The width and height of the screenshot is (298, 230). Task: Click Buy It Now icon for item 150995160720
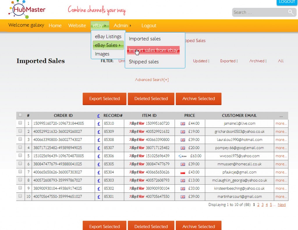(x=137, y=123)
